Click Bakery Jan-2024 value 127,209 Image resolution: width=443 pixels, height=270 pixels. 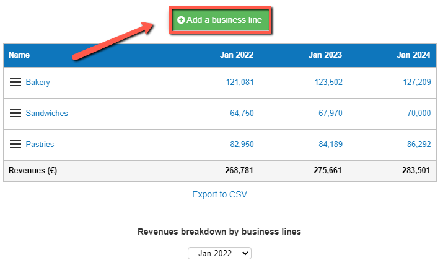(x=416, y=82)
